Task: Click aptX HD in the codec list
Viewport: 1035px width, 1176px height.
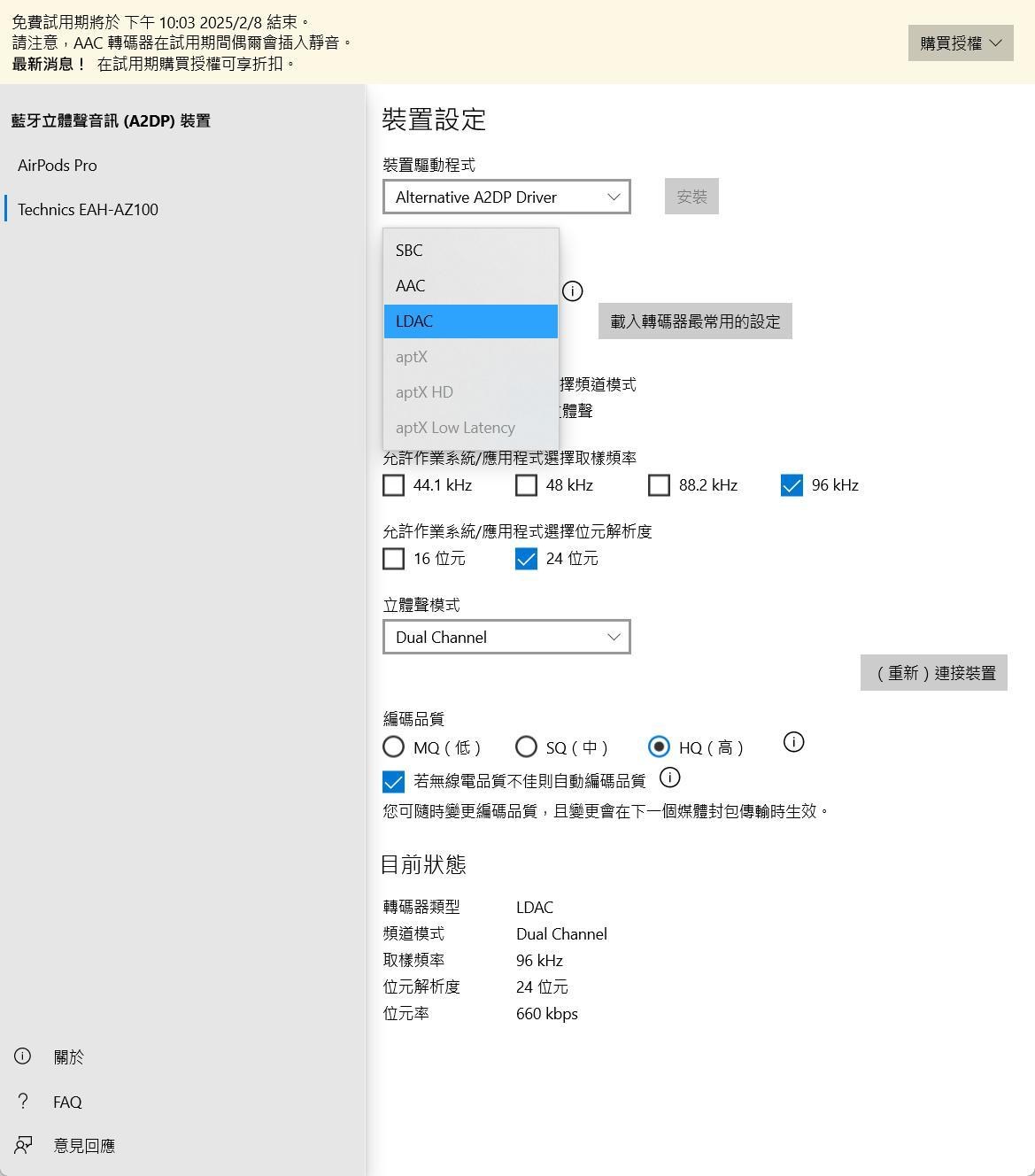Action: click(x=471, y=392)
